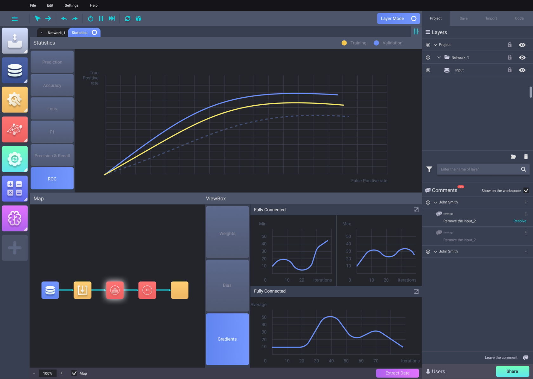This screenshot has height=379, width=533.
Task: Uncheck the Map checkbox in bottom bar
Action: pyautogui.click(x=74, y=373)
